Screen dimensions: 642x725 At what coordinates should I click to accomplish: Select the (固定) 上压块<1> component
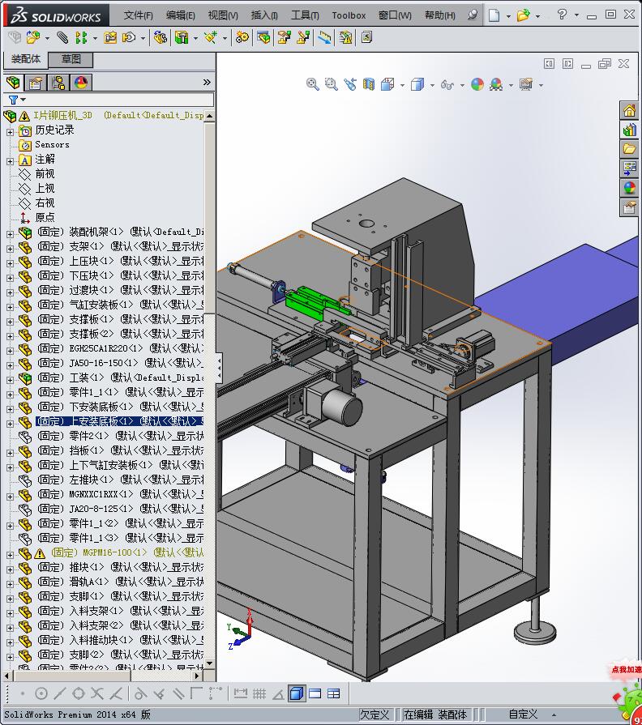coord(120,261)
